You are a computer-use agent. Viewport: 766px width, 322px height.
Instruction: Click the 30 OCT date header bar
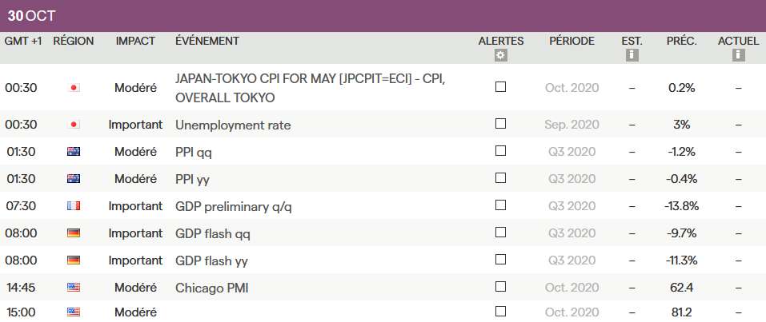[x=383, y=16]
